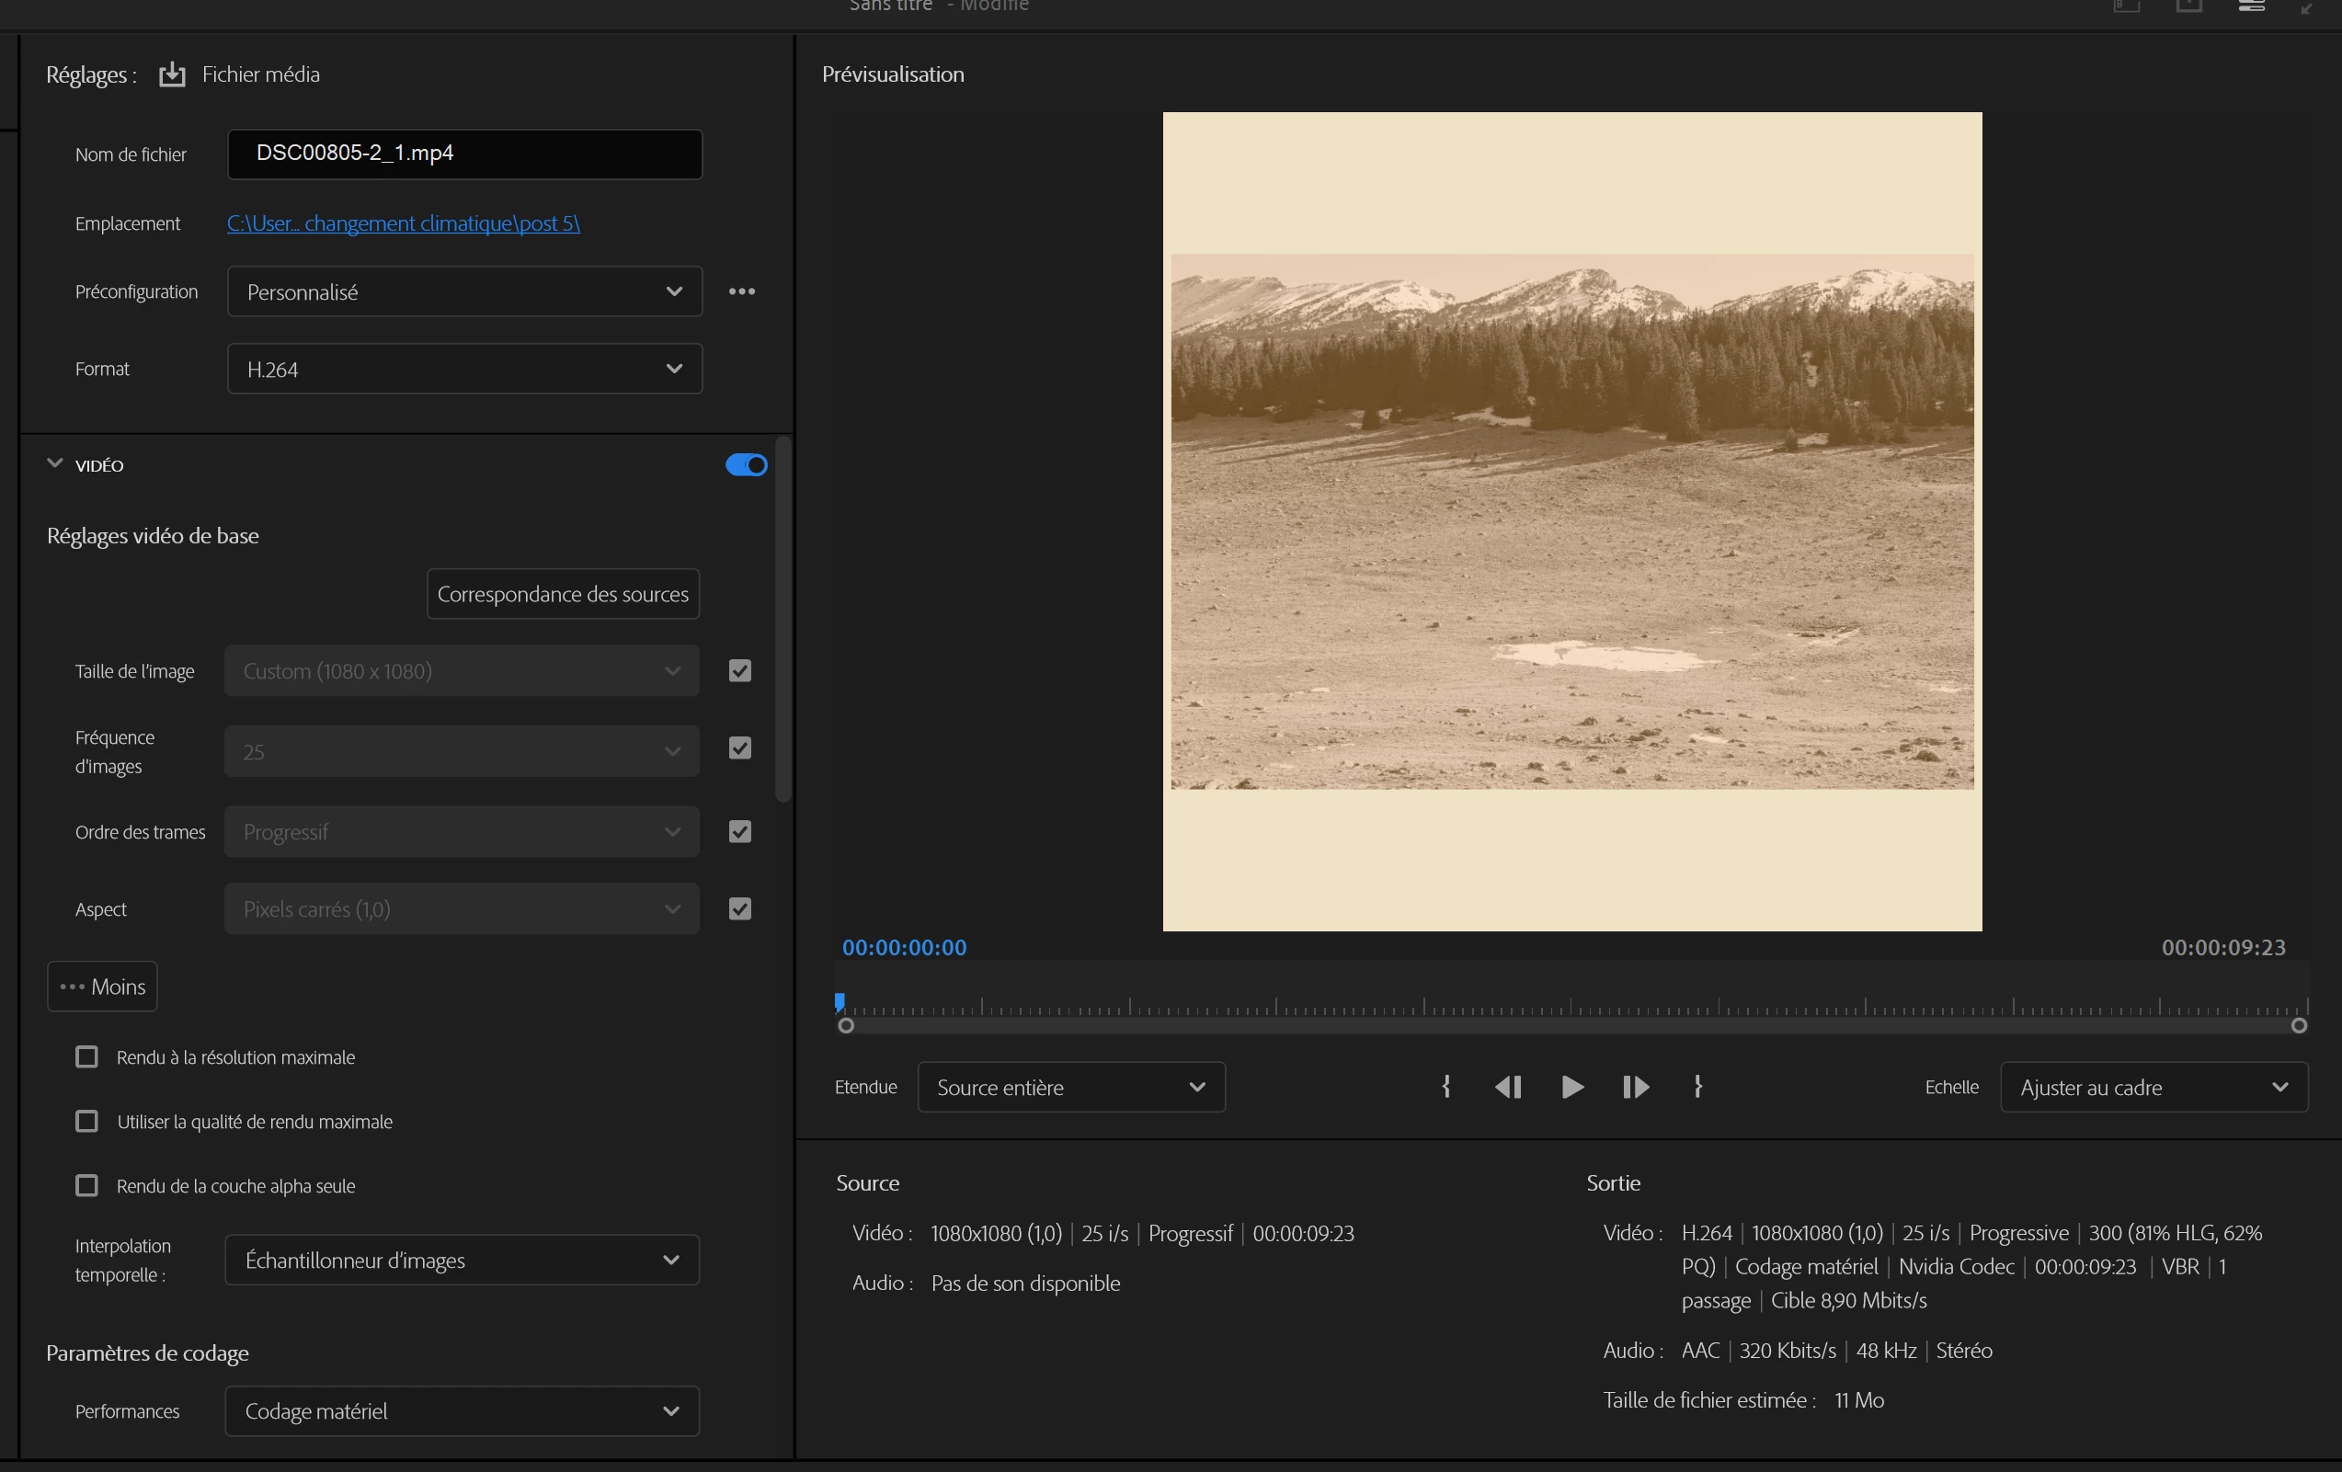Step back one frame in preview
Screen dimensions: 2342x1472
(x=1509, y=1087)
